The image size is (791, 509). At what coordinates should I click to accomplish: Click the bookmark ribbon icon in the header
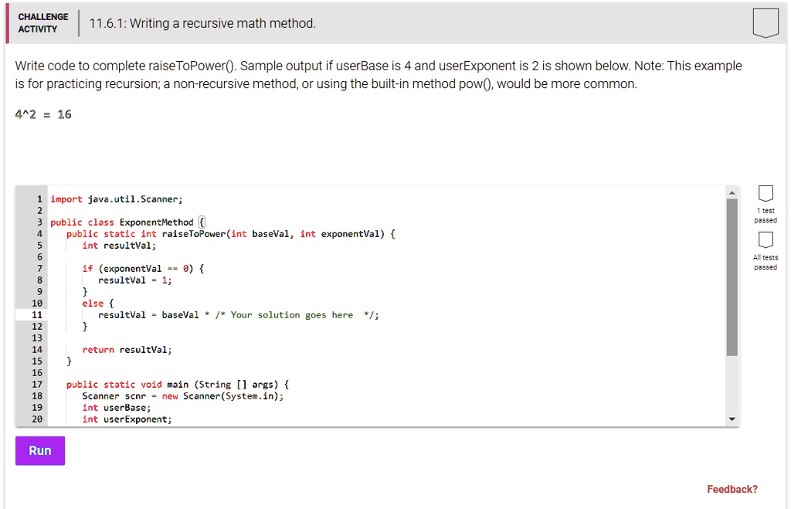(766, 23)
